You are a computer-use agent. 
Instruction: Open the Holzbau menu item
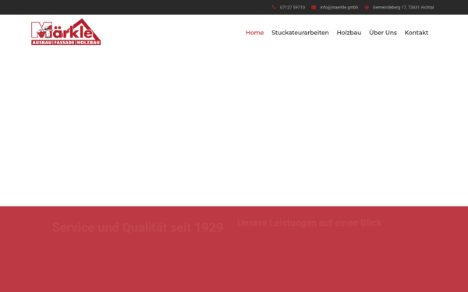(x=349, y=33)
